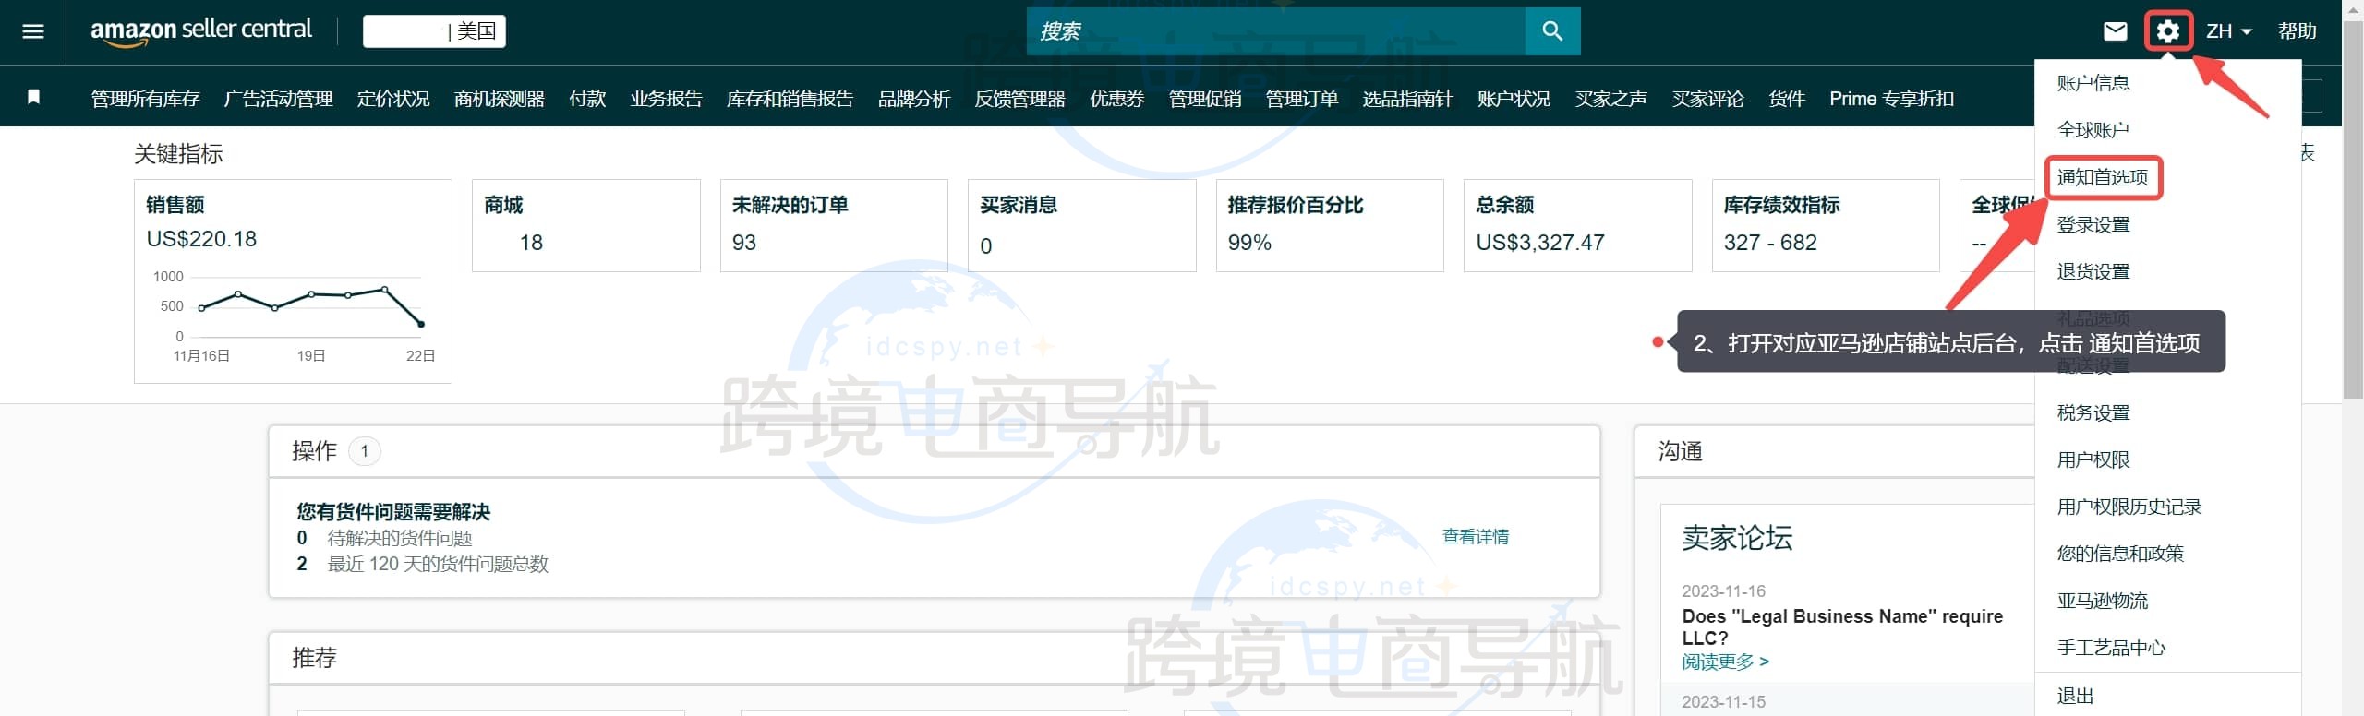The width and height of the screenshot is (2364, 716).
Task: Go to 广告活动管理 in the top navigation
Action: [x=278, y=99]
